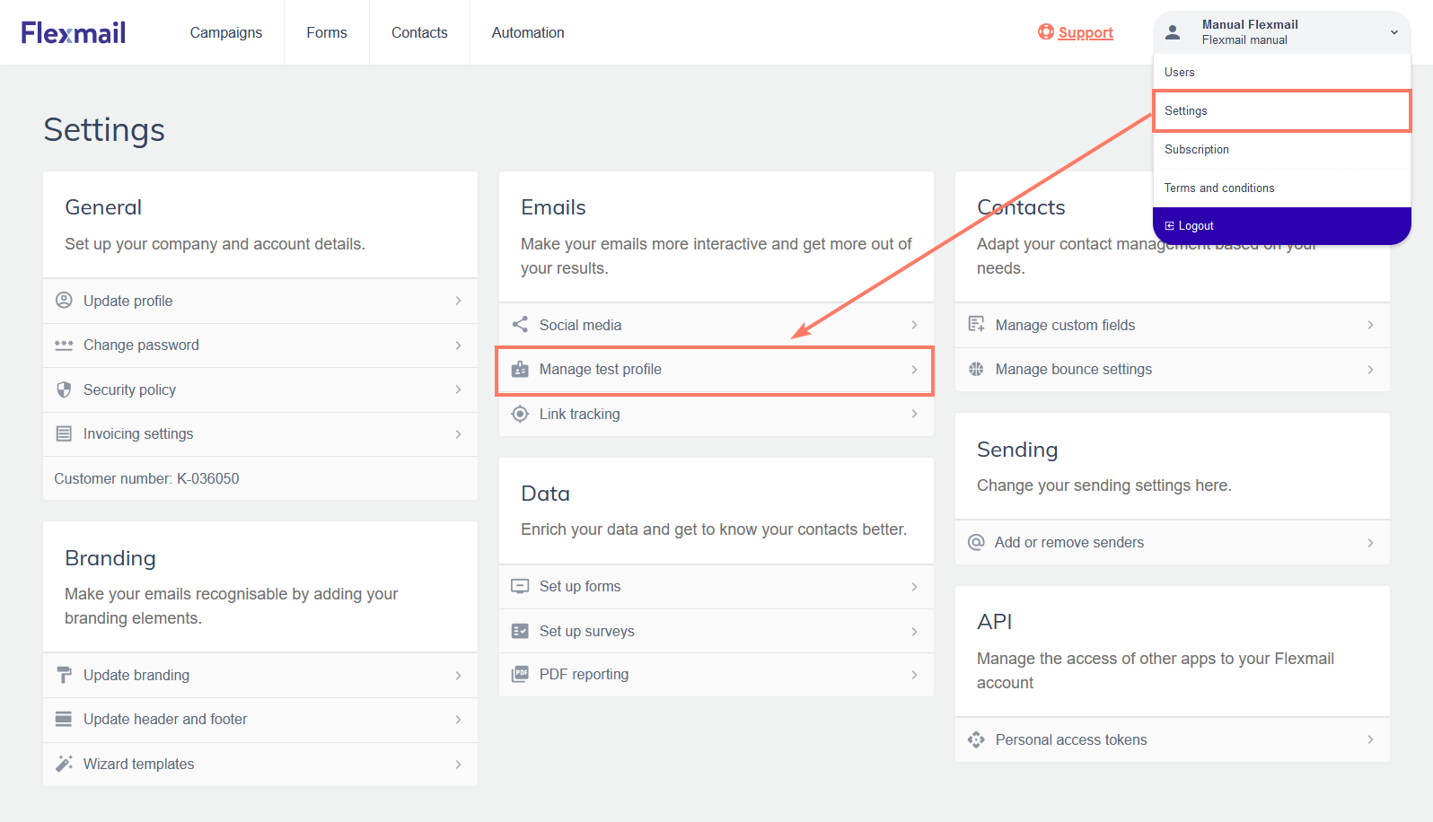Select Users in the account dropdown
This screenshot has width=1433, height=822.
coord(1282,72)
